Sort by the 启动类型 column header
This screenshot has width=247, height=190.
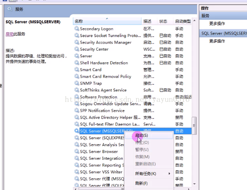click(183, 21)
